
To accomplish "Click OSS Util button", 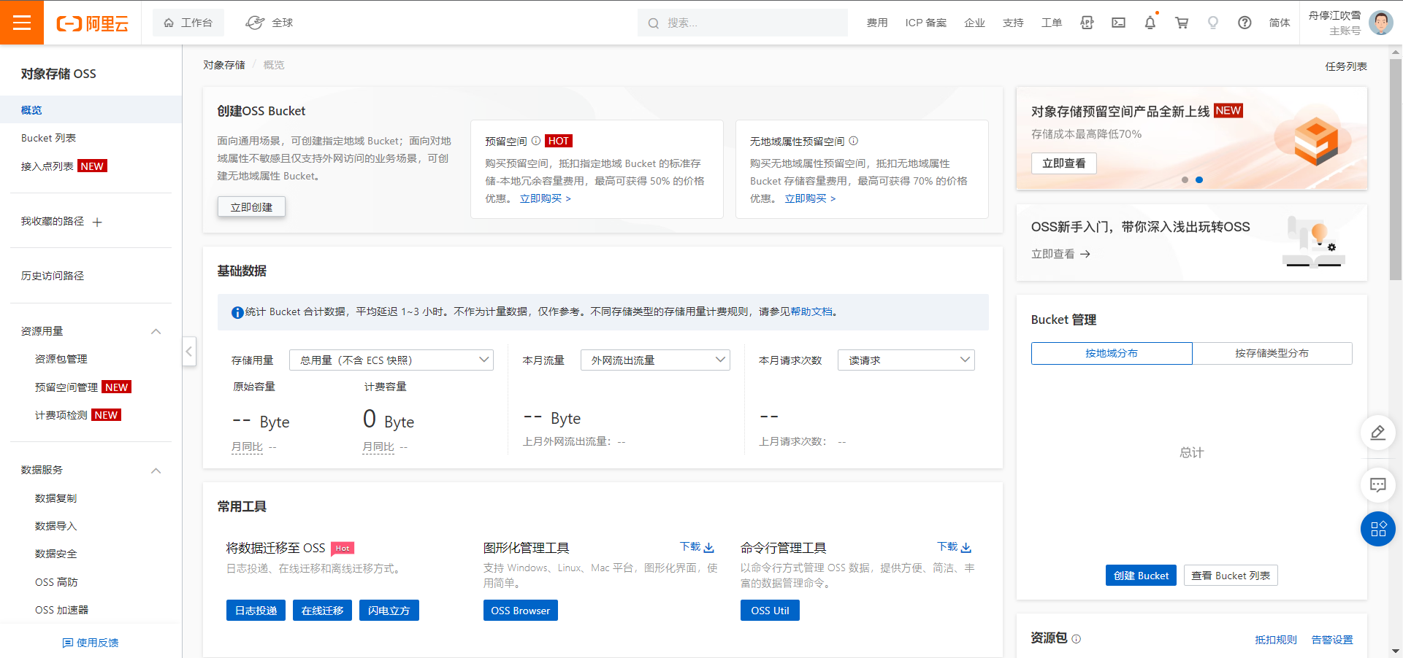I will (770, 611).
